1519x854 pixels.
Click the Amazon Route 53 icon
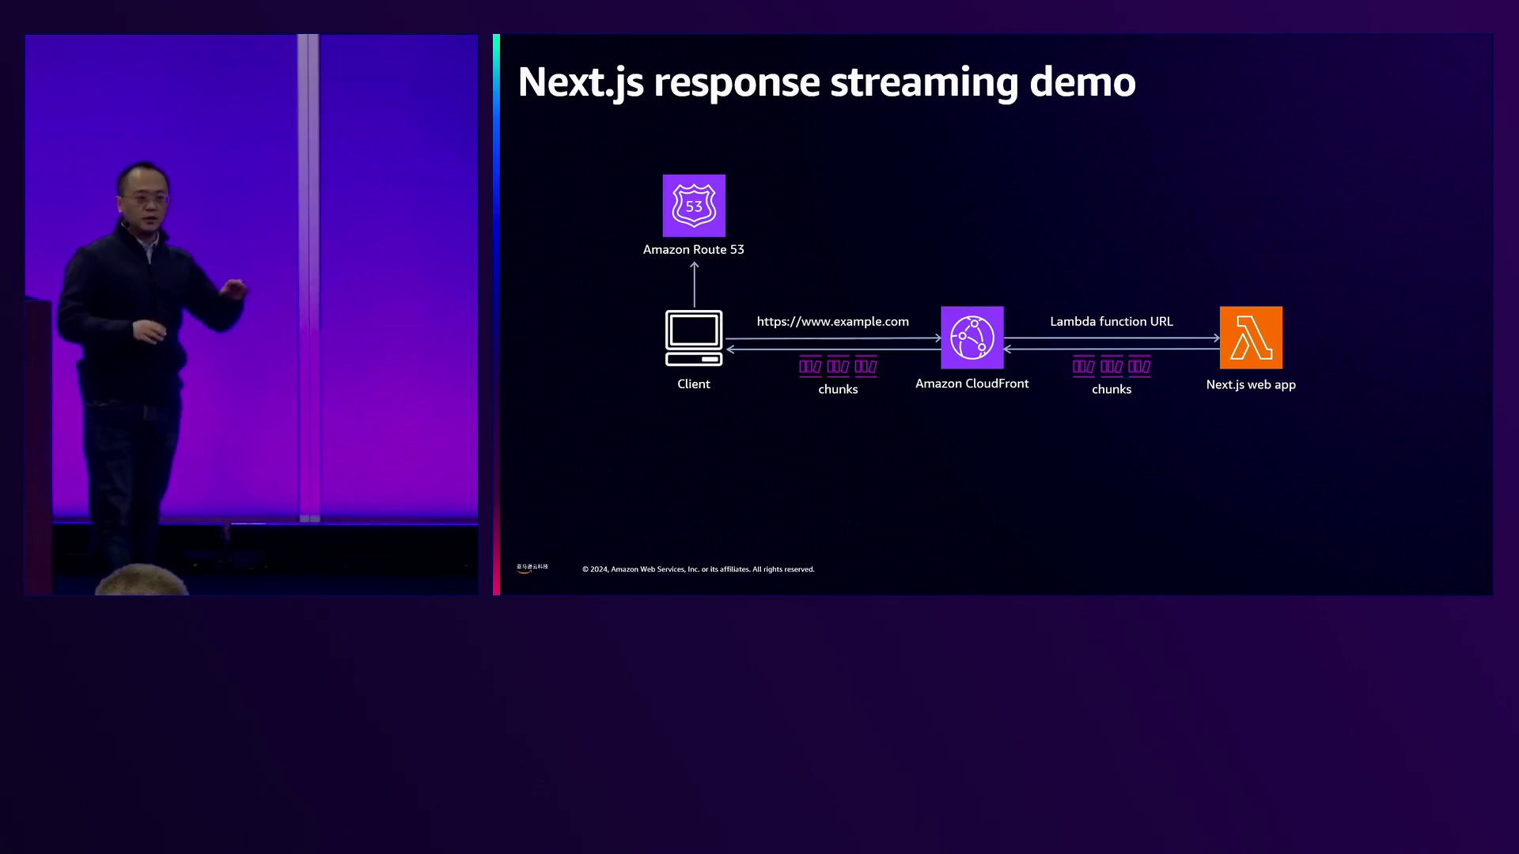click(694, 206)
